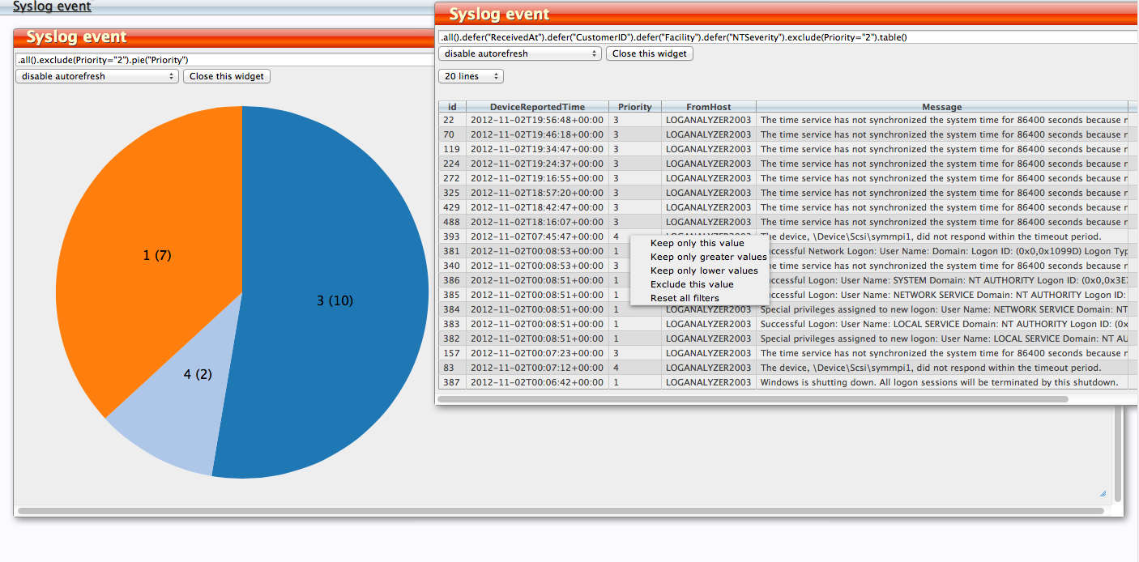The image size is (1139, 562).
Task: Select 'Keep only this value' in context menu
Action: 697,243
